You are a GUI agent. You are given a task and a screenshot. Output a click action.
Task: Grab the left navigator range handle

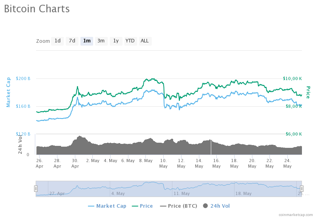tap(36, 189)
